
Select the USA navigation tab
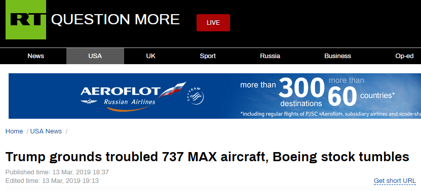(95, 56)
